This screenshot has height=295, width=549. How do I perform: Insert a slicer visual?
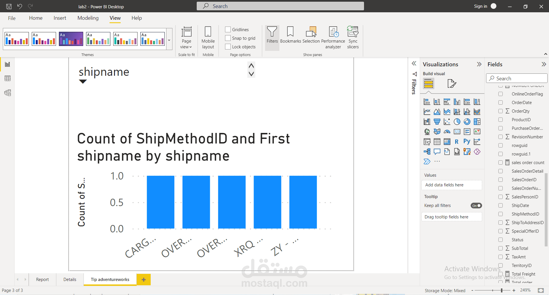(x=427, y=142)
